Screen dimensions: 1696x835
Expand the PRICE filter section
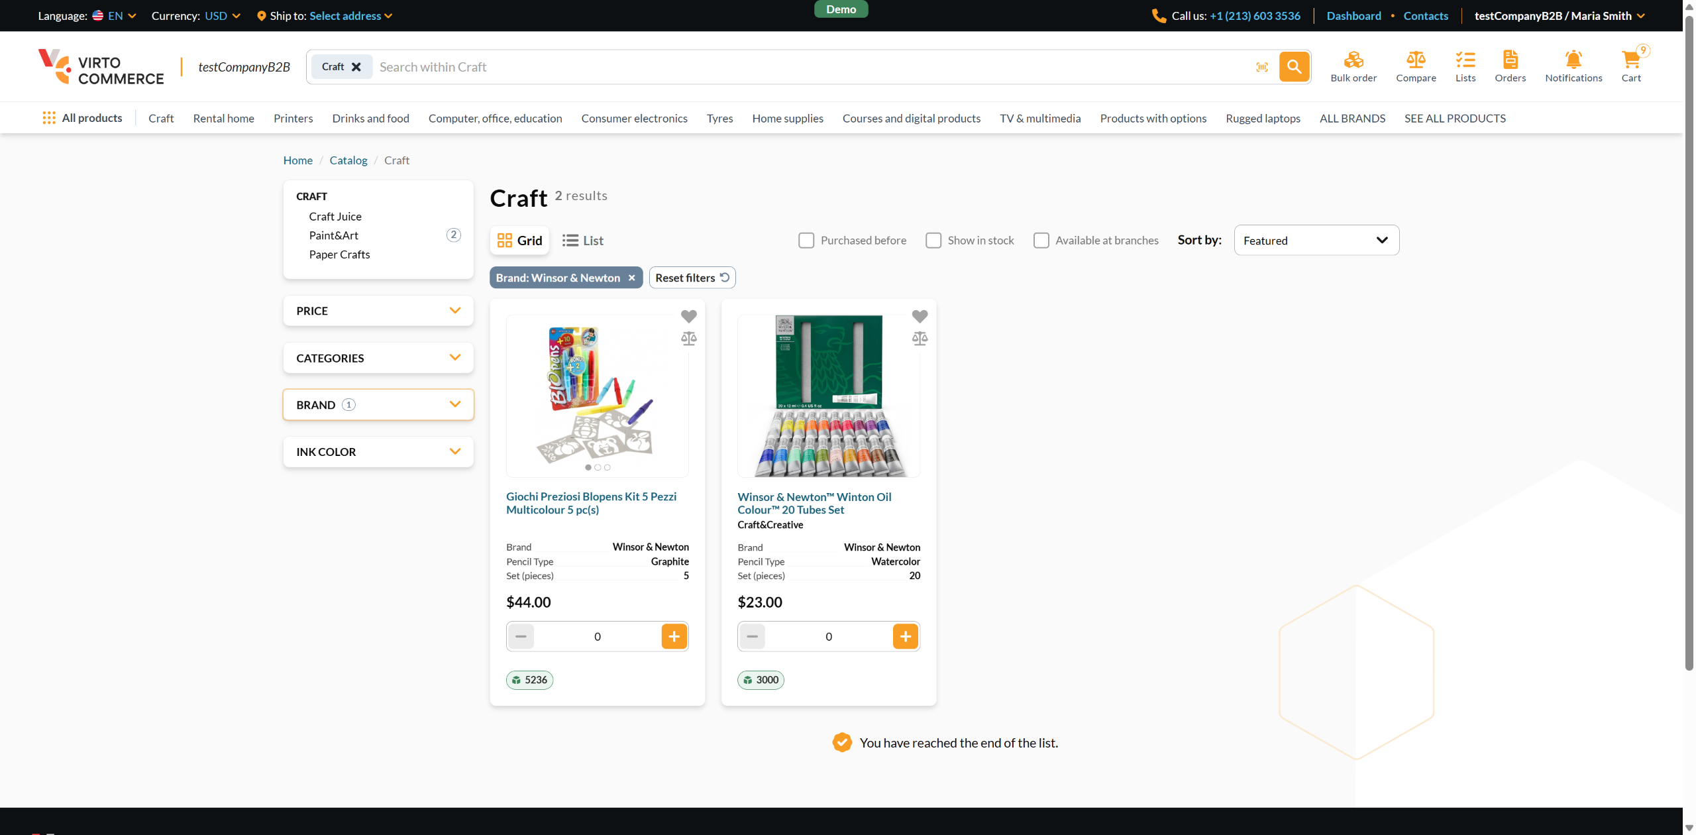(x=378, y=311)
